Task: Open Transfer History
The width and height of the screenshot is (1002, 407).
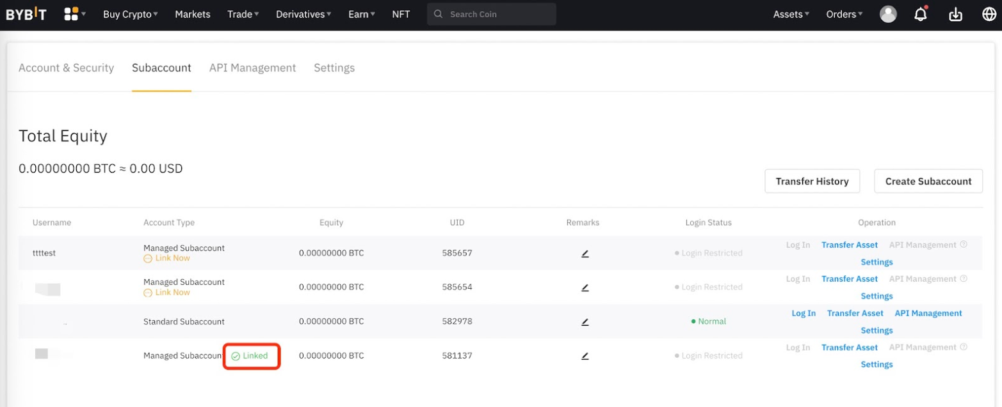Action: click(812, 181)
